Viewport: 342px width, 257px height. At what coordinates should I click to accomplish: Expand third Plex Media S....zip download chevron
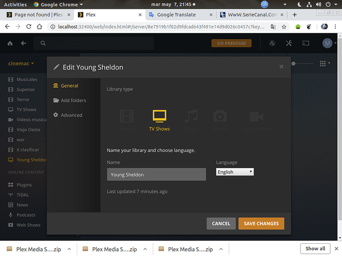click(x=221, y=249)
